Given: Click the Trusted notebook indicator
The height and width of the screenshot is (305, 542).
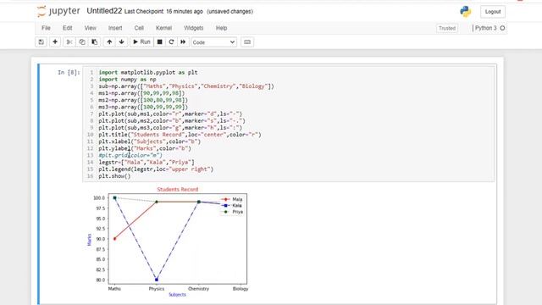Looking at the screenshot, I should pyautogui.click(x=447, y=28).
